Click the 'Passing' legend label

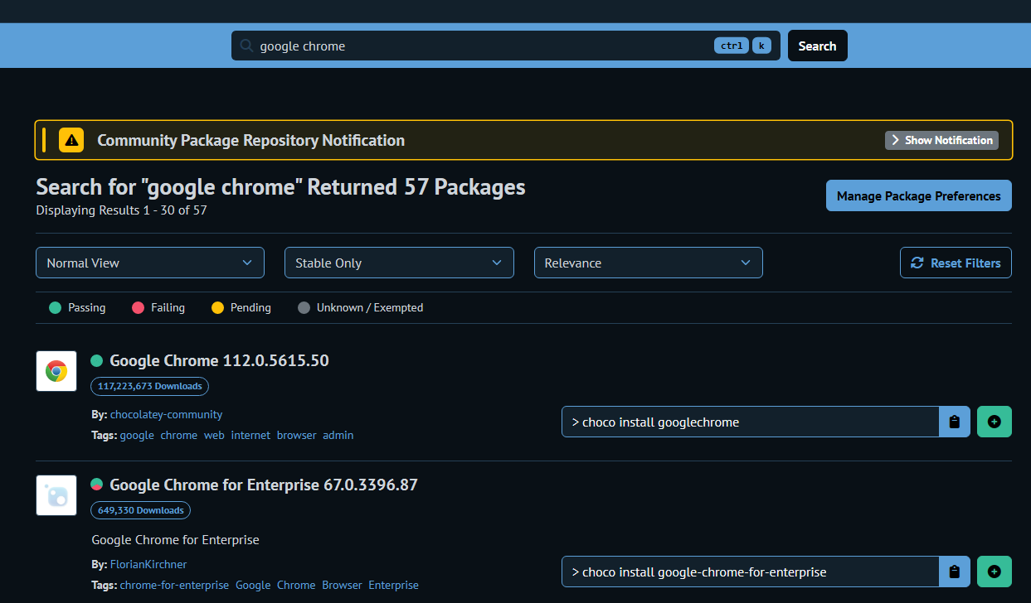(87, 307)
